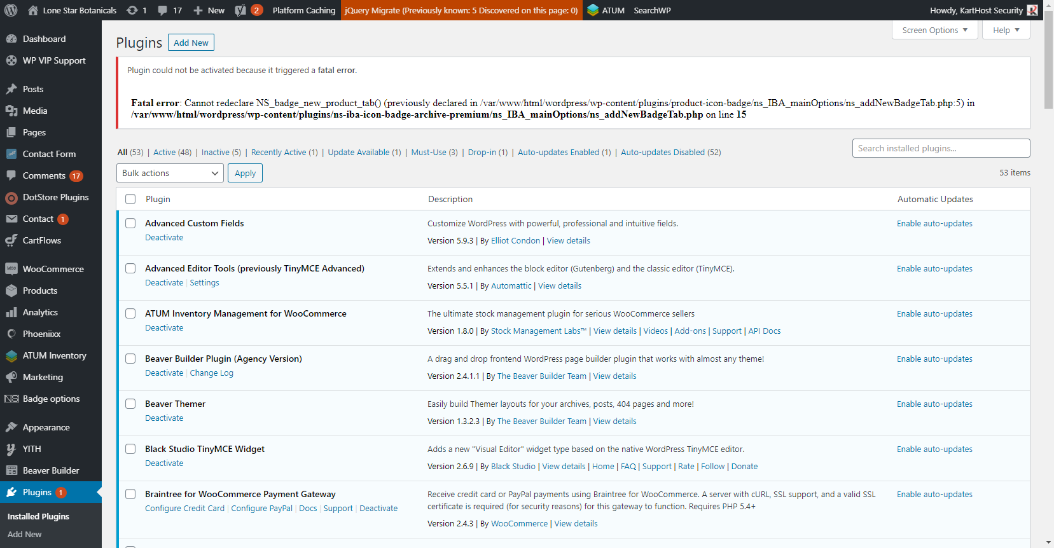Check the Black Studio TinyMCE Widget checkbox
This screenshot has height=548, width=1054.
130,449
